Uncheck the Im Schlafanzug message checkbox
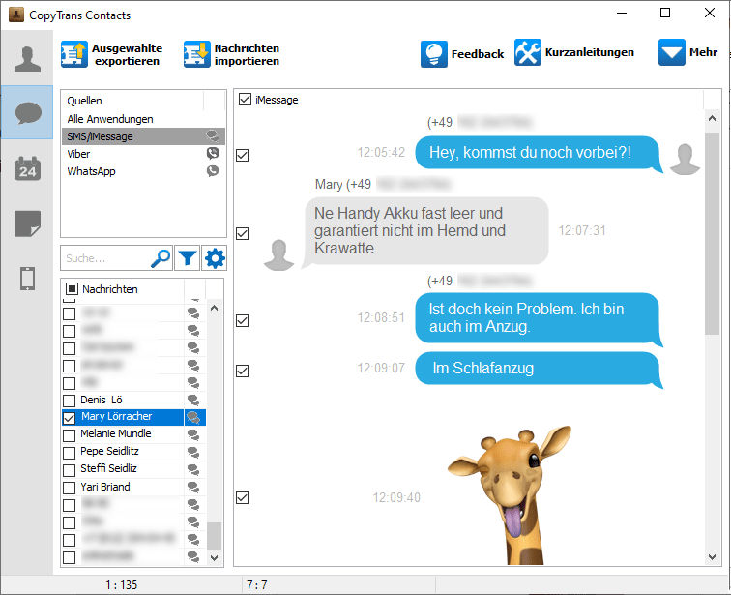 pyautogui.click(x=243, y=371)
